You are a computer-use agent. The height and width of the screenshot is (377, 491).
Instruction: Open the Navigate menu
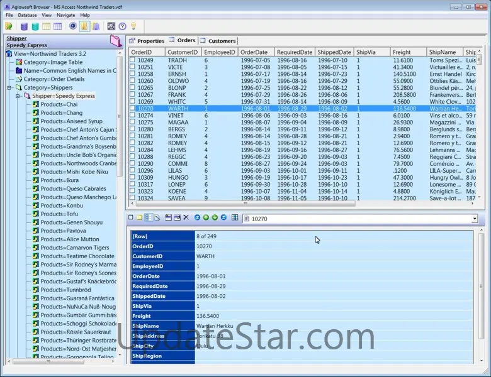(x=65, y=15)
